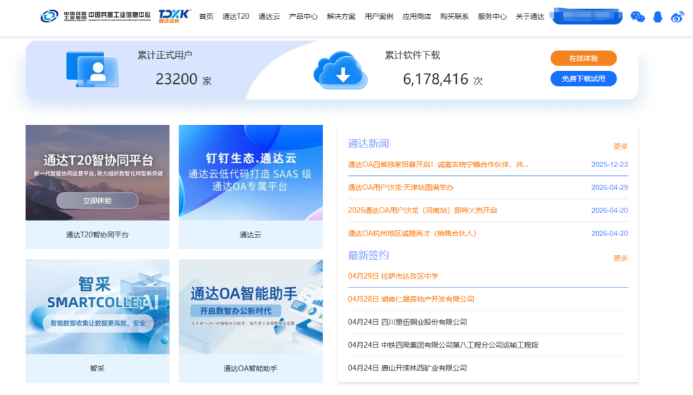Image resolution: width=693 pixels, height=395 pixels.
Task: Open signing 四川里伍铜业股份有限公司
Action: [407, 322]
